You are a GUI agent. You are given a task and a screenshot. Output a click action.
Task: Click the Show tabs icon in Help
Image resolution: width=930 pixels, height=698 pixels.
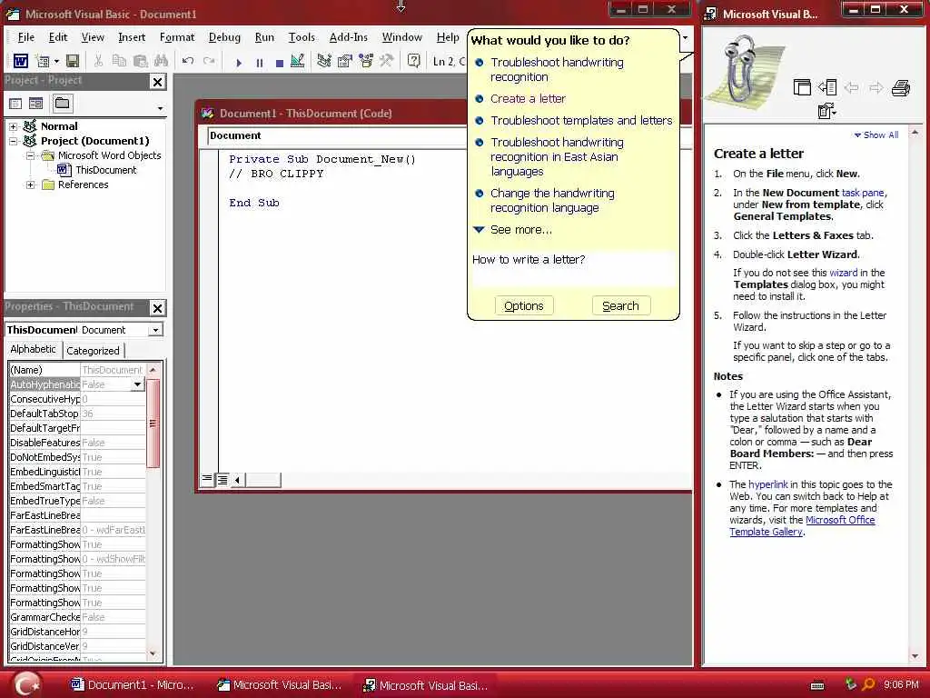click(827, 88)
